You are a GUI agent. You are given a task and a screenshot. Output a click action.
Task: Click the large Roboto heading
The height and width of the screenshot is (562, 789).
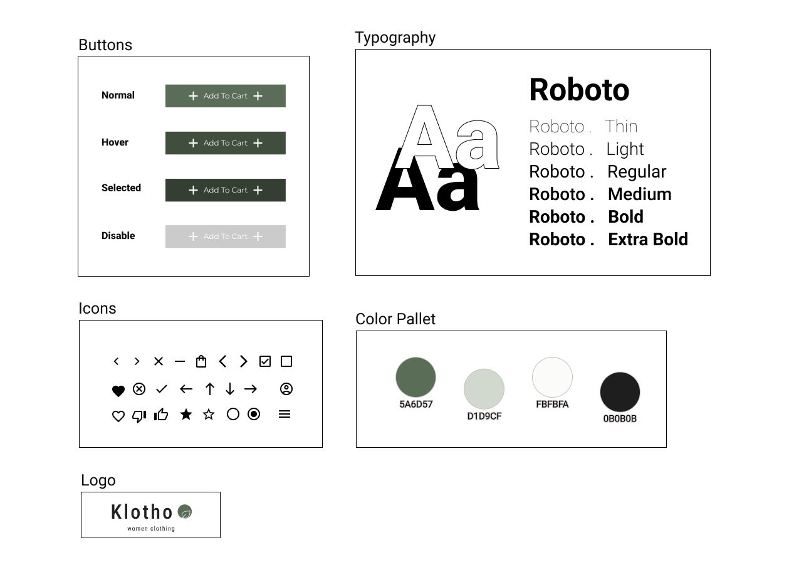point(579,90)
